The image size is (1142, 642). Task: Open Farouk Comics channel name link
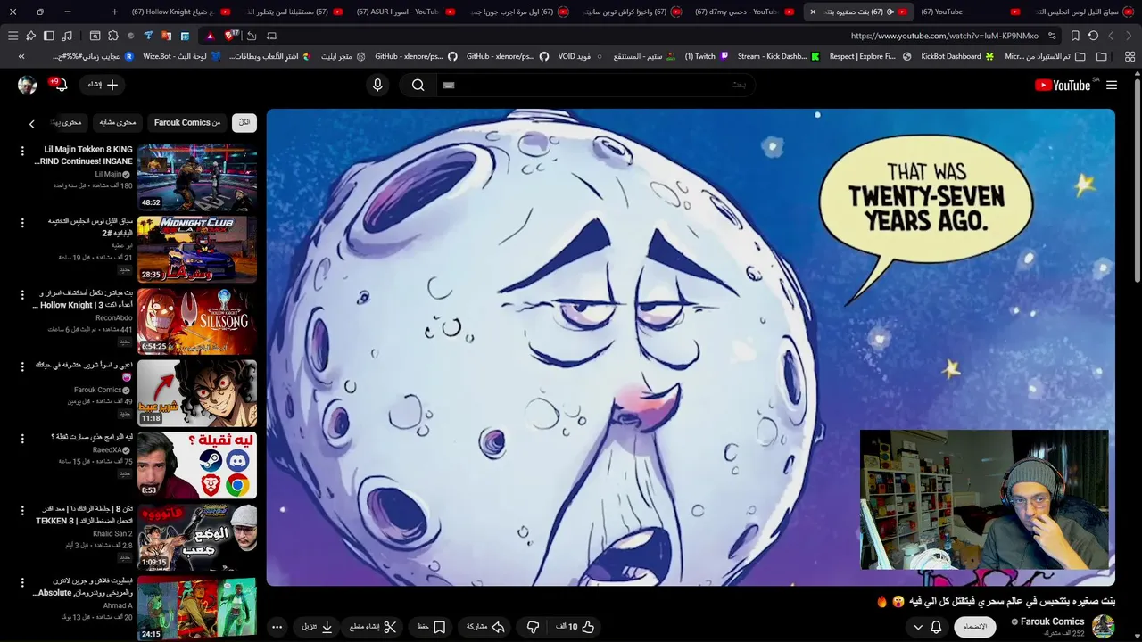point(1052,621)
